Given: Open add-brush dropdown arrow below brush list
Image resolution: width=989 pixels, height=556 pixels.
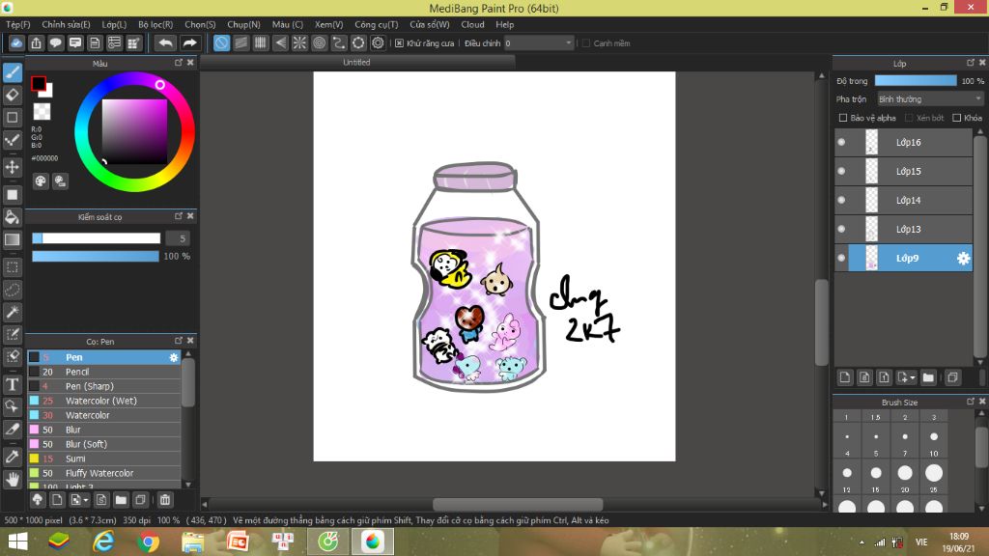Looking at the screenshot, I should pos(85,501).
